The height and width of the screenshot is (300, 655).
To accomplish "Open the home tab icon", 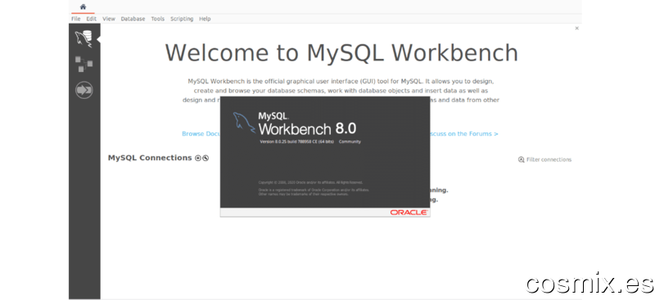I will pyautogui.click(x=83, y=7).
